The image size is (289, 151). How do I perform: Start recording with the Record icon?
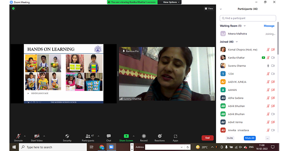click(144, 136)
